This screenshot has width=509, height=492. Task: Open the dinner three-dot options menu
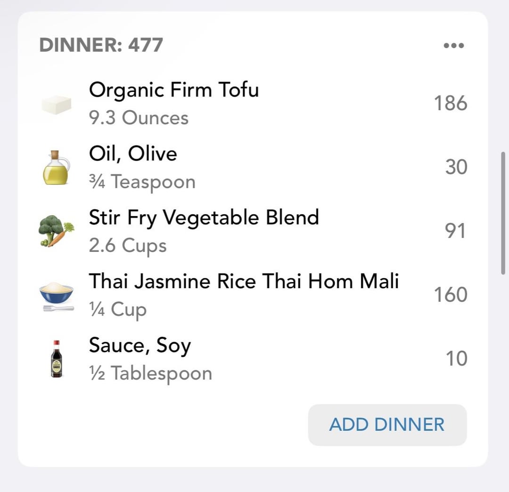tap(454, 46)
